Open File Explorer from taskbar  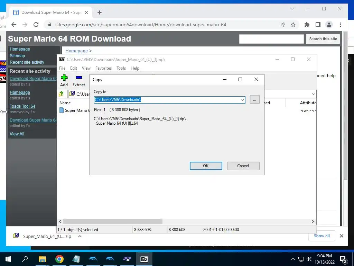click(x=42, y=259)
